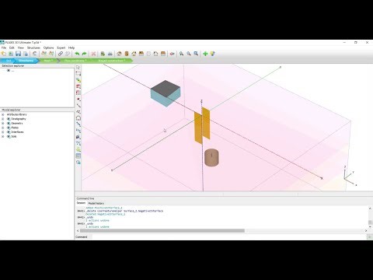Viewport: 373px width, 280px height.
Task: Select the red table icon in side toolbar
Action: [78, 86]
